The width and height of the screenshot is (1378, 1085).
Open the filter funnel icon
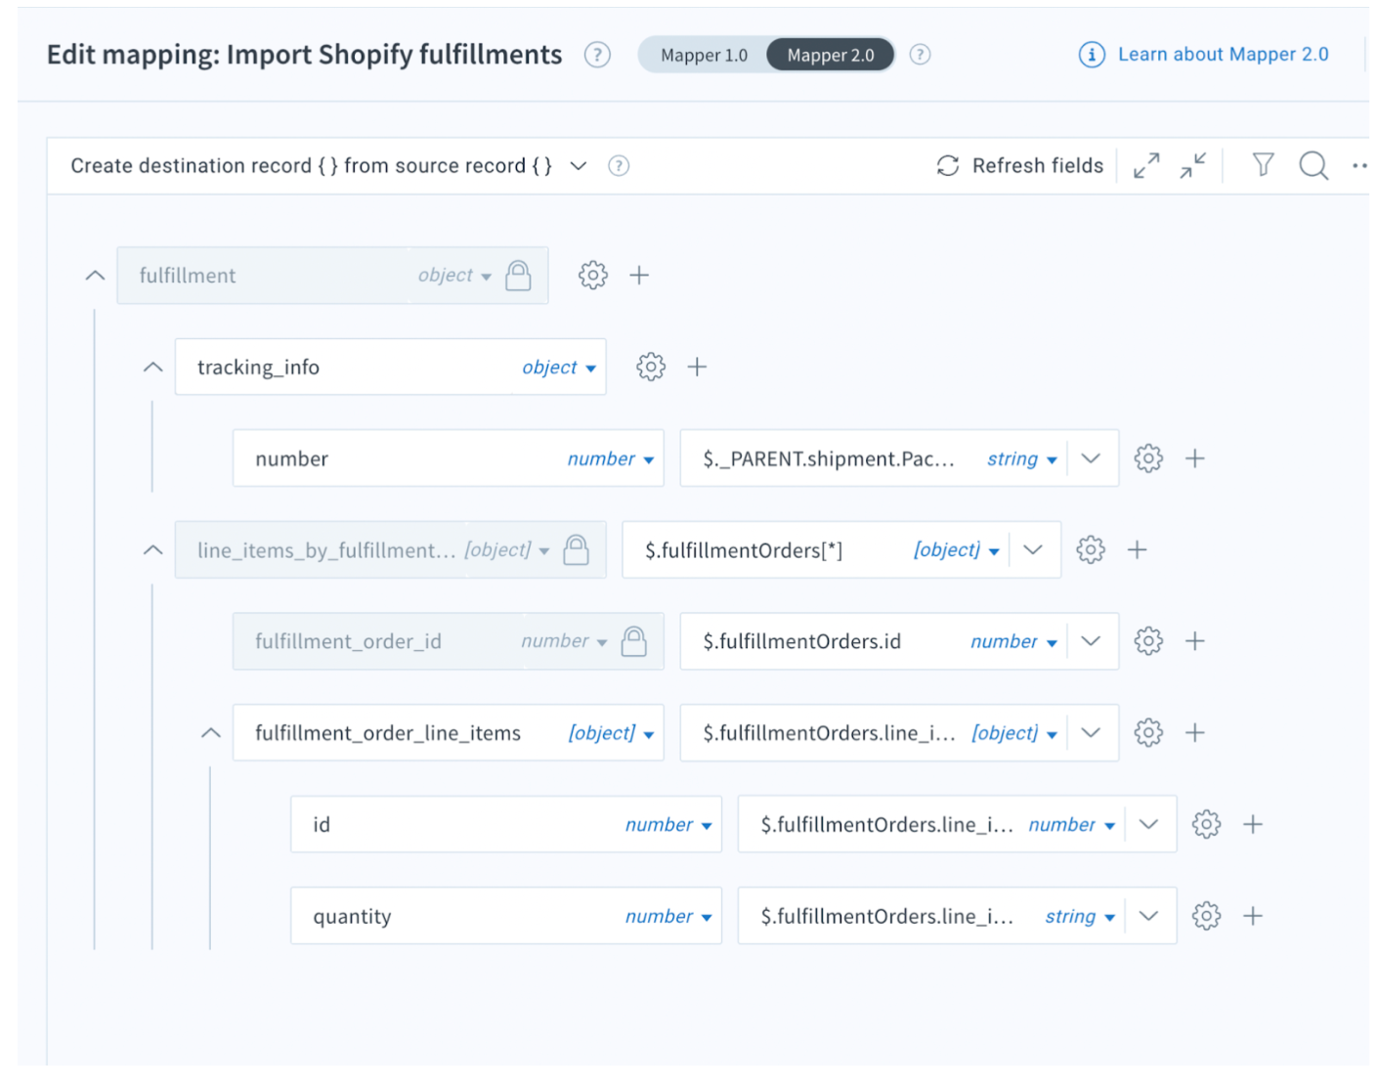coord(1263,165)
